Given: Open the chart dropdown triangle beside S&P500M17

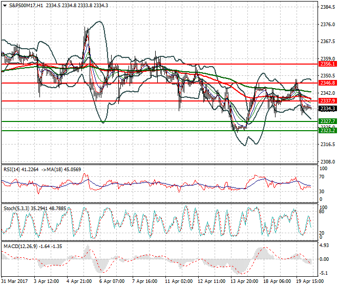Looking at the screenshot, I should 5,6.
